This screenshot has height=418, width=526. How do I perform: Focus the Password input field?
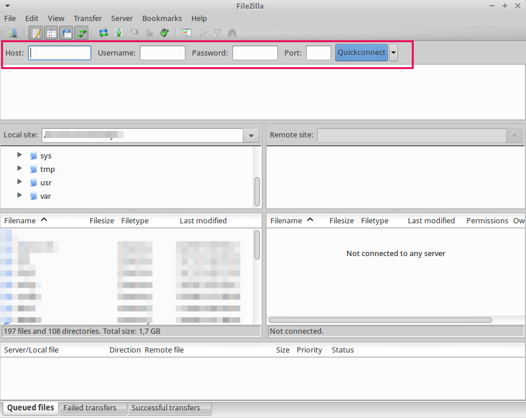(x=255, y=53)
